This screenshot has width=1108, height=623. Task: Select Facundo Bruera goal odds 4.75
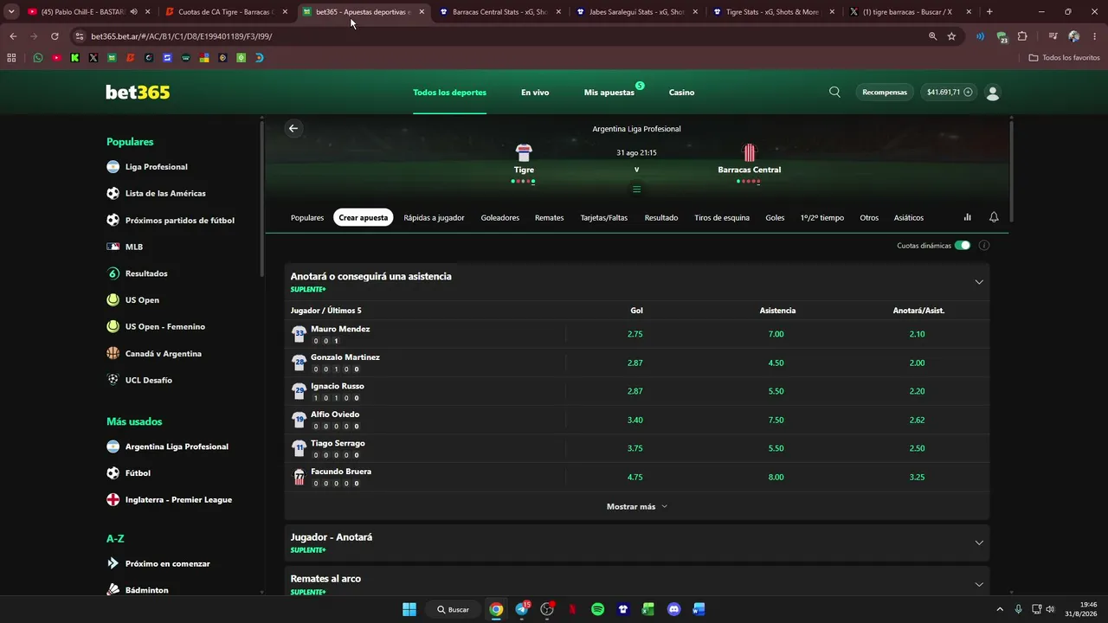coord(635,477)
